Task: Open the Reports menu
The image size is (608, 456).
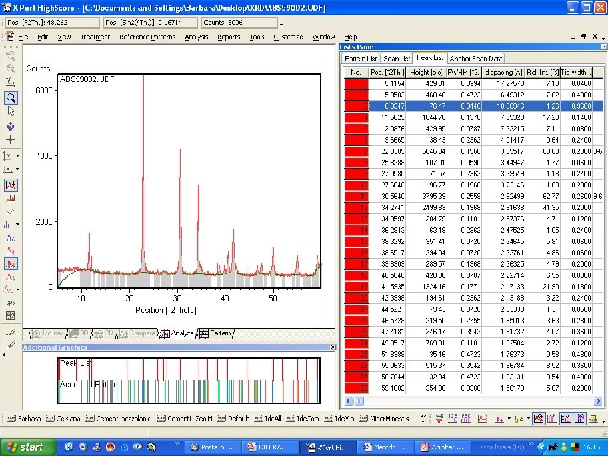Action: coord(228,37)
